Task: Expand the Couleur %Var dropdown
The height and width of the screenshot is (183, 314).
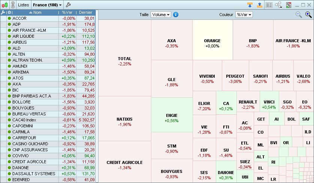Action: [x=244, y=15]
